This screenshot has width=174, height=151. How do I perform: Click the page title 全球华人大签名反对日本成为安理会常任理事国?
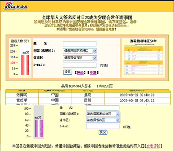[x=87, y=17]
